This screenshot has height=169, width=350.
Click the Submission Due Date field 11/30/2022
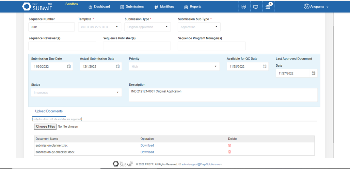(52, 66)
